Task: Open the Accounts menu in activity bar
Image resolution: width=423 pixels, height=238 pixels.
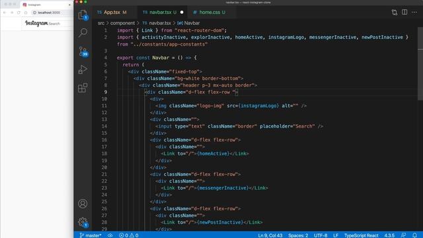Action: pos(83,204)
